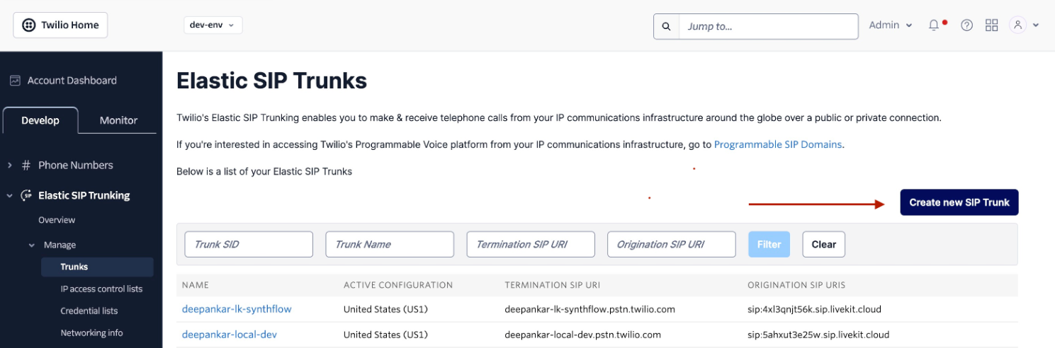Select deepankar-local-dev.pstn.twilio.com termination URI
1055x348 pixels.
[582, 335]
